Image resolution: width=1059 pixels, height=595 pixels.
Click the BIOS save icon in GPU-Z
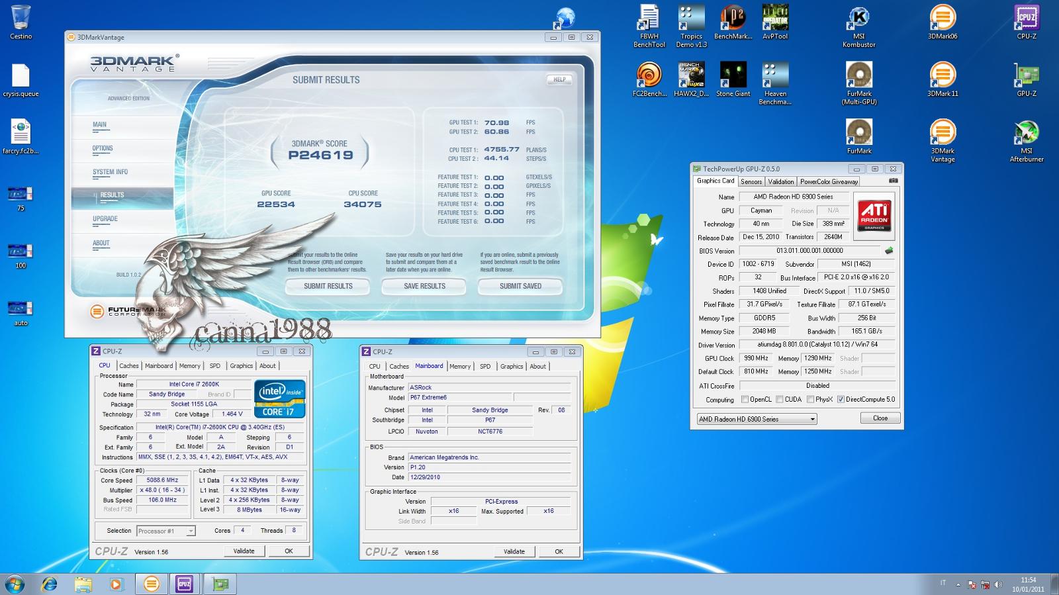pyautogui.click(x=889, y=251)
